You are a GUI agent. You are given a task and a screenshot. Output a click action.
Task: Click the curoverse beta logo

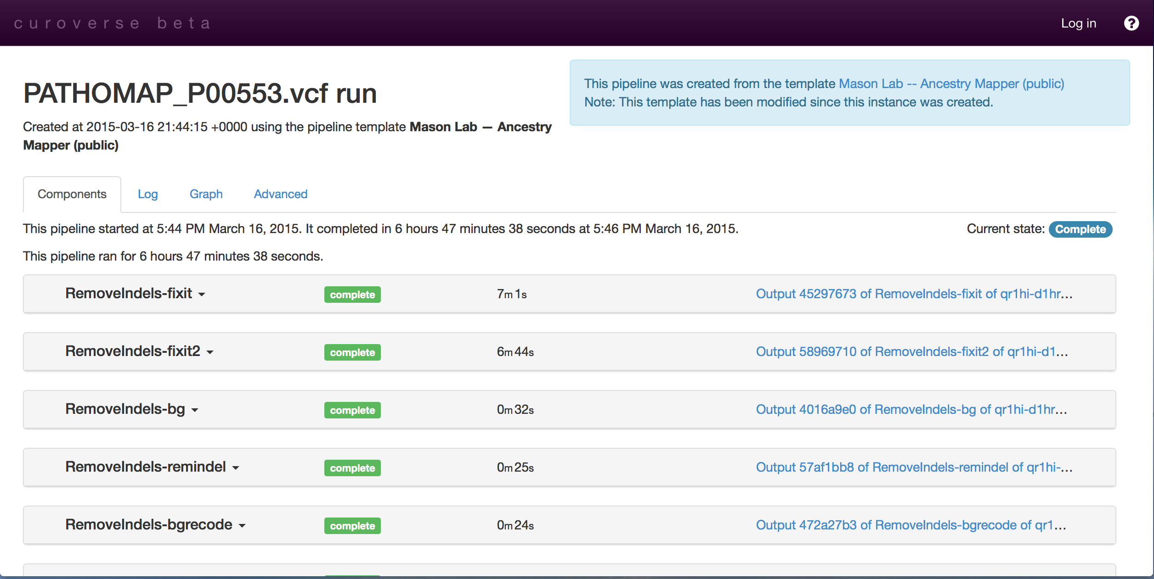(113, 23)
